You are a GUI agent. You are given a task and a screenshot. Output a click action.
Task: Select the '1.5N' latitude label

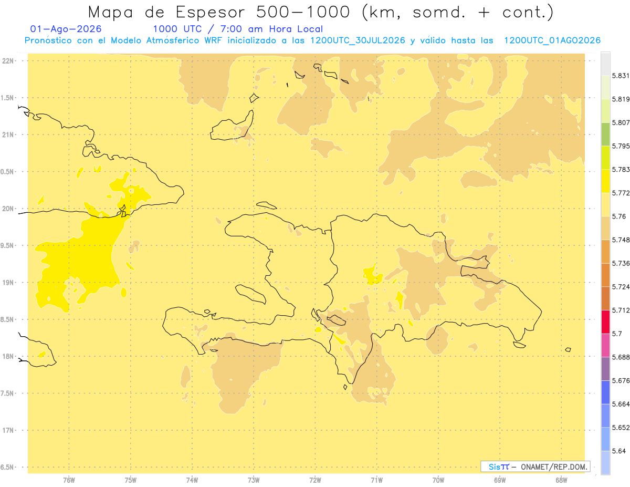click(7, 98)
